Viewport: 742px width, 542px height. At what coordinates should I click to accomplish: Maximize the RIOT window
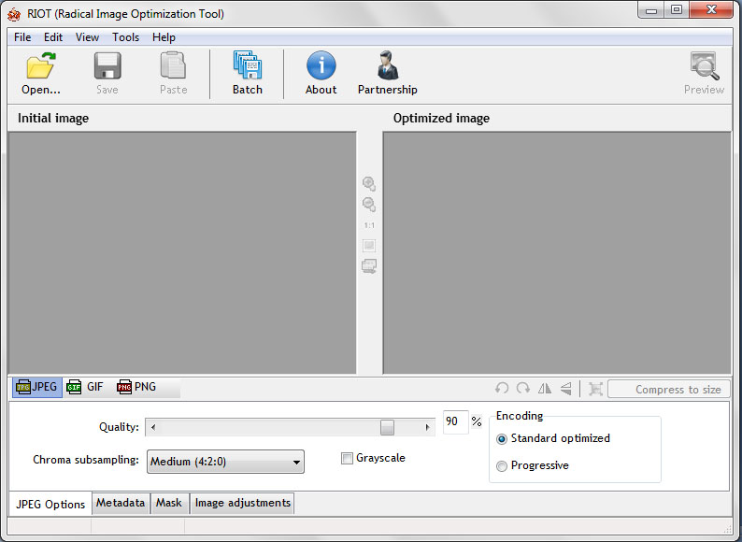677,10
